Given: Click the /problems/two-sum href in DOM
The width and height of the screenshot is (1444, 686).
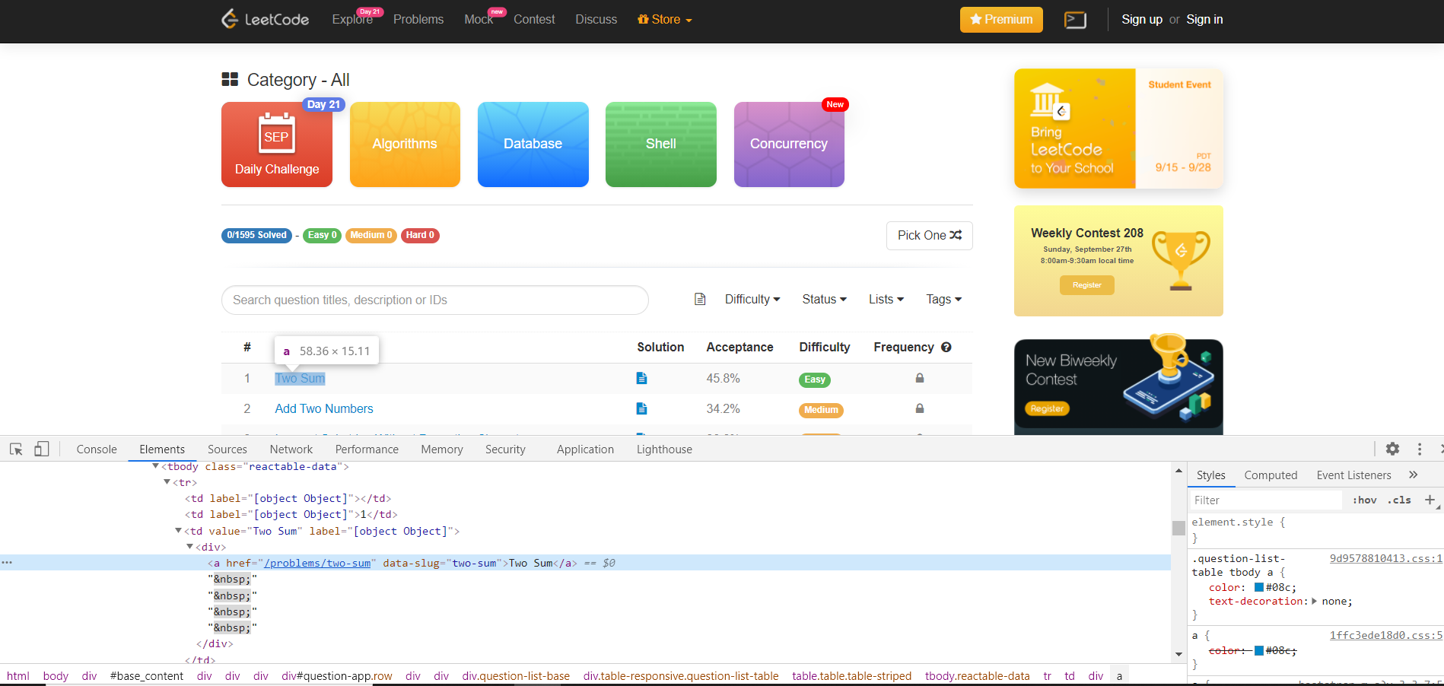Looking at the screenshot, I should (317, 564).
